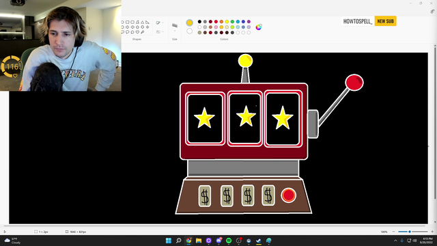This screenshot has width=437, height=246.
Task: Click the middle star in the drawing
Action: coord(246,116)
